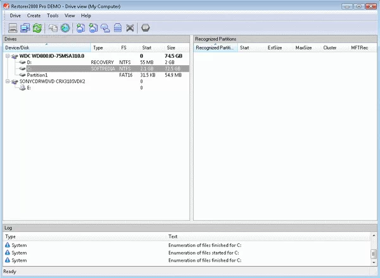380x278 pixels.
Task: Open the Create menu
Action: point(34,15)
